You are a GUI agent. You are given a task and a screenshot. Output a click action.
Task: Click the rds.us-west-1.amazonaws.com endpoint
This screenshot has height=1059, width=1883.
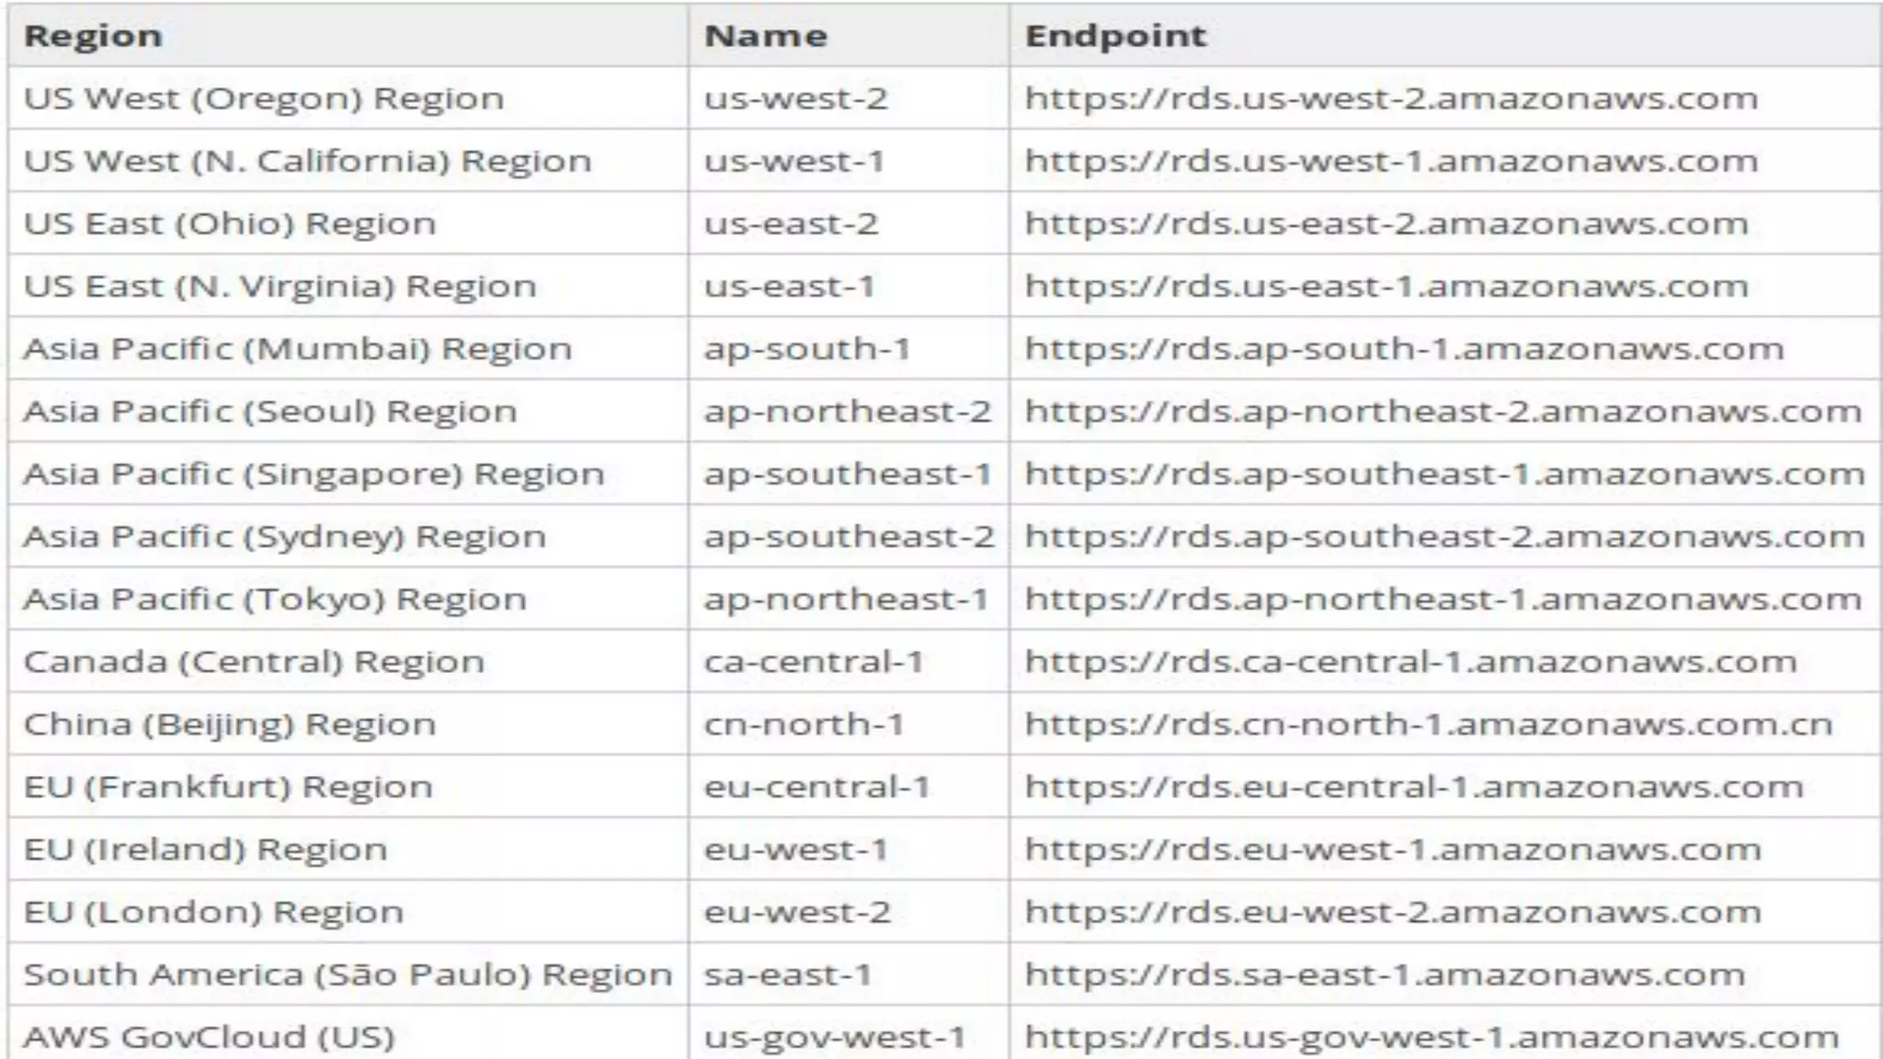pyautogui.click(x=1391, y=161)
